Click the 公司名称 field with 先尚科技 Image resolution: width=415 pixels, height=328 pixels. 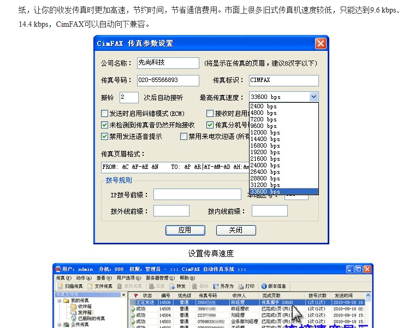(168, 63)
